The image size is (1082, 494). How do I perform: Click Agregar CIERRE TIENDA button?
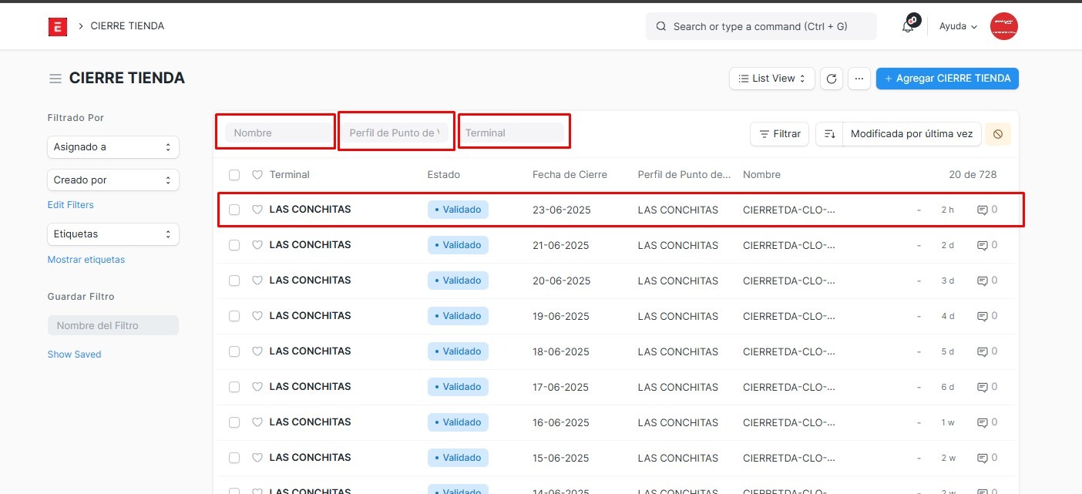click(947, 79)
